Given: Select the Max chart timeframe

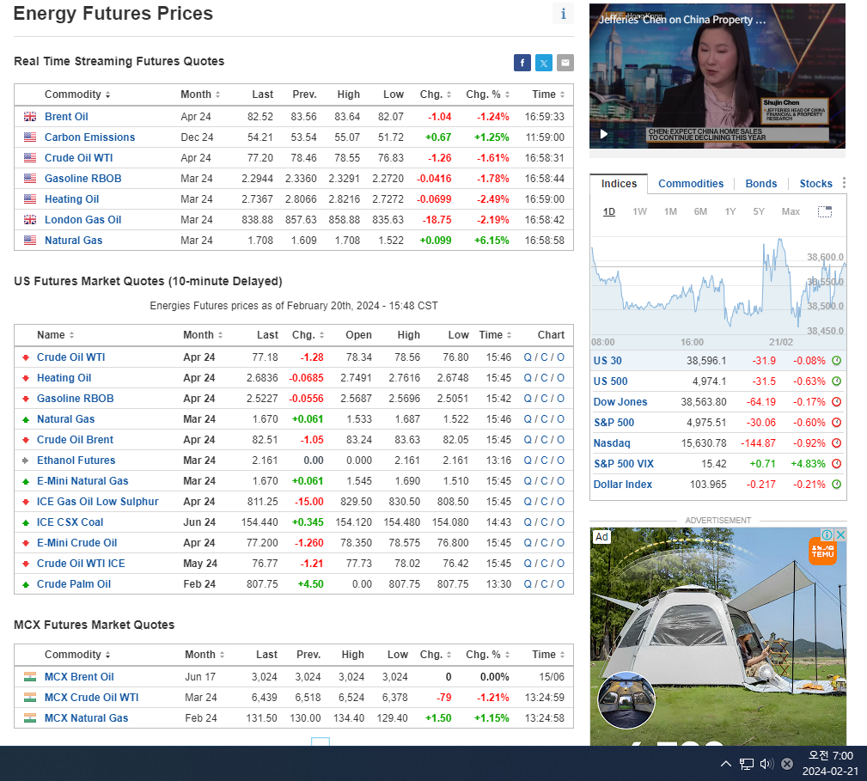Looking at the screenshot, I should 791,211.
